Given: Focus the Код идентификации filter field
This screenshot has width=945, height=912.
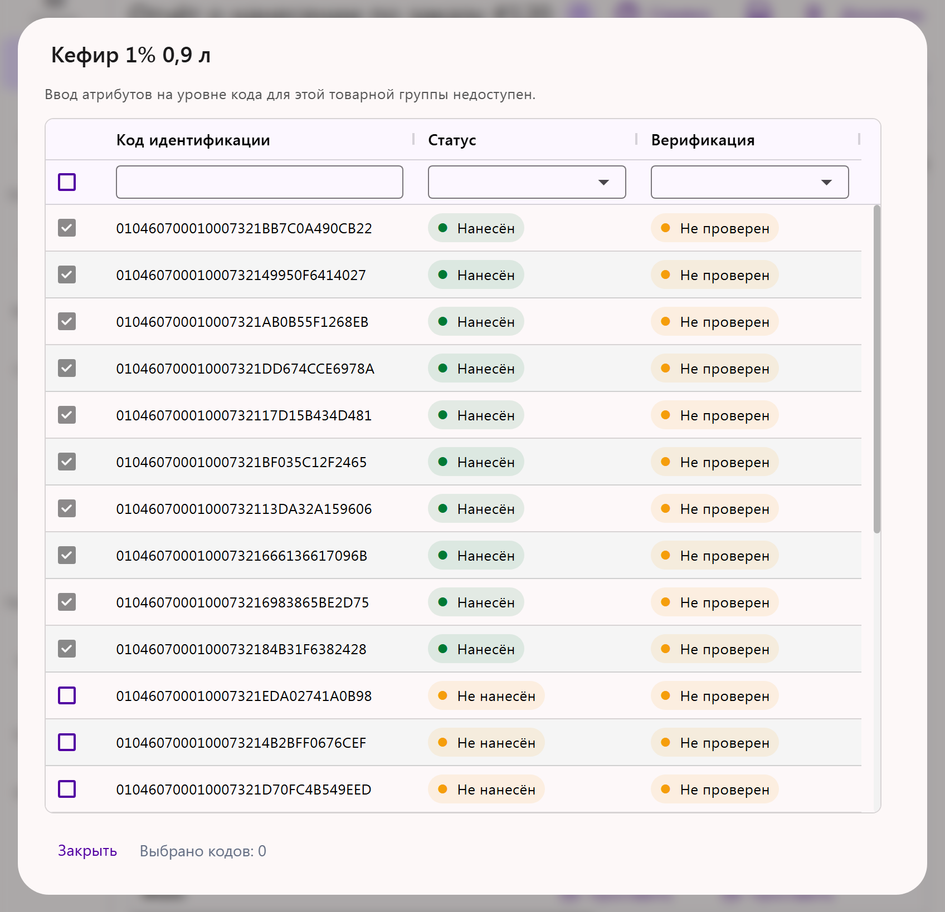Looking at the screenshot, I should point(259,182).
